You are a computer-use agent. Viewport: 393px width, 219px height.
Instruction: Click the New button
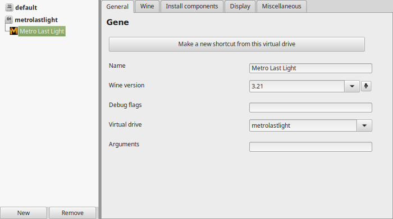pos(24,213)
